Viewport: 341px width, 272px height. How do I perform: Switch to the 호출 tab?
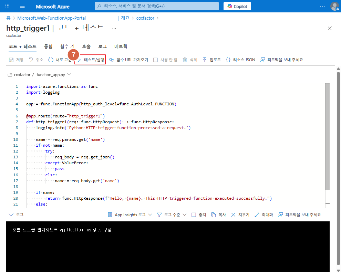tap(86, 46)
